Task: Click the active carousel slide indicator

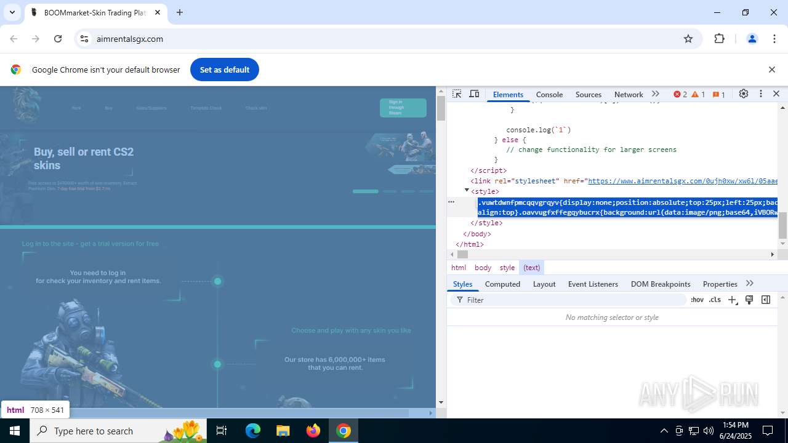Action: click(366, 191)
